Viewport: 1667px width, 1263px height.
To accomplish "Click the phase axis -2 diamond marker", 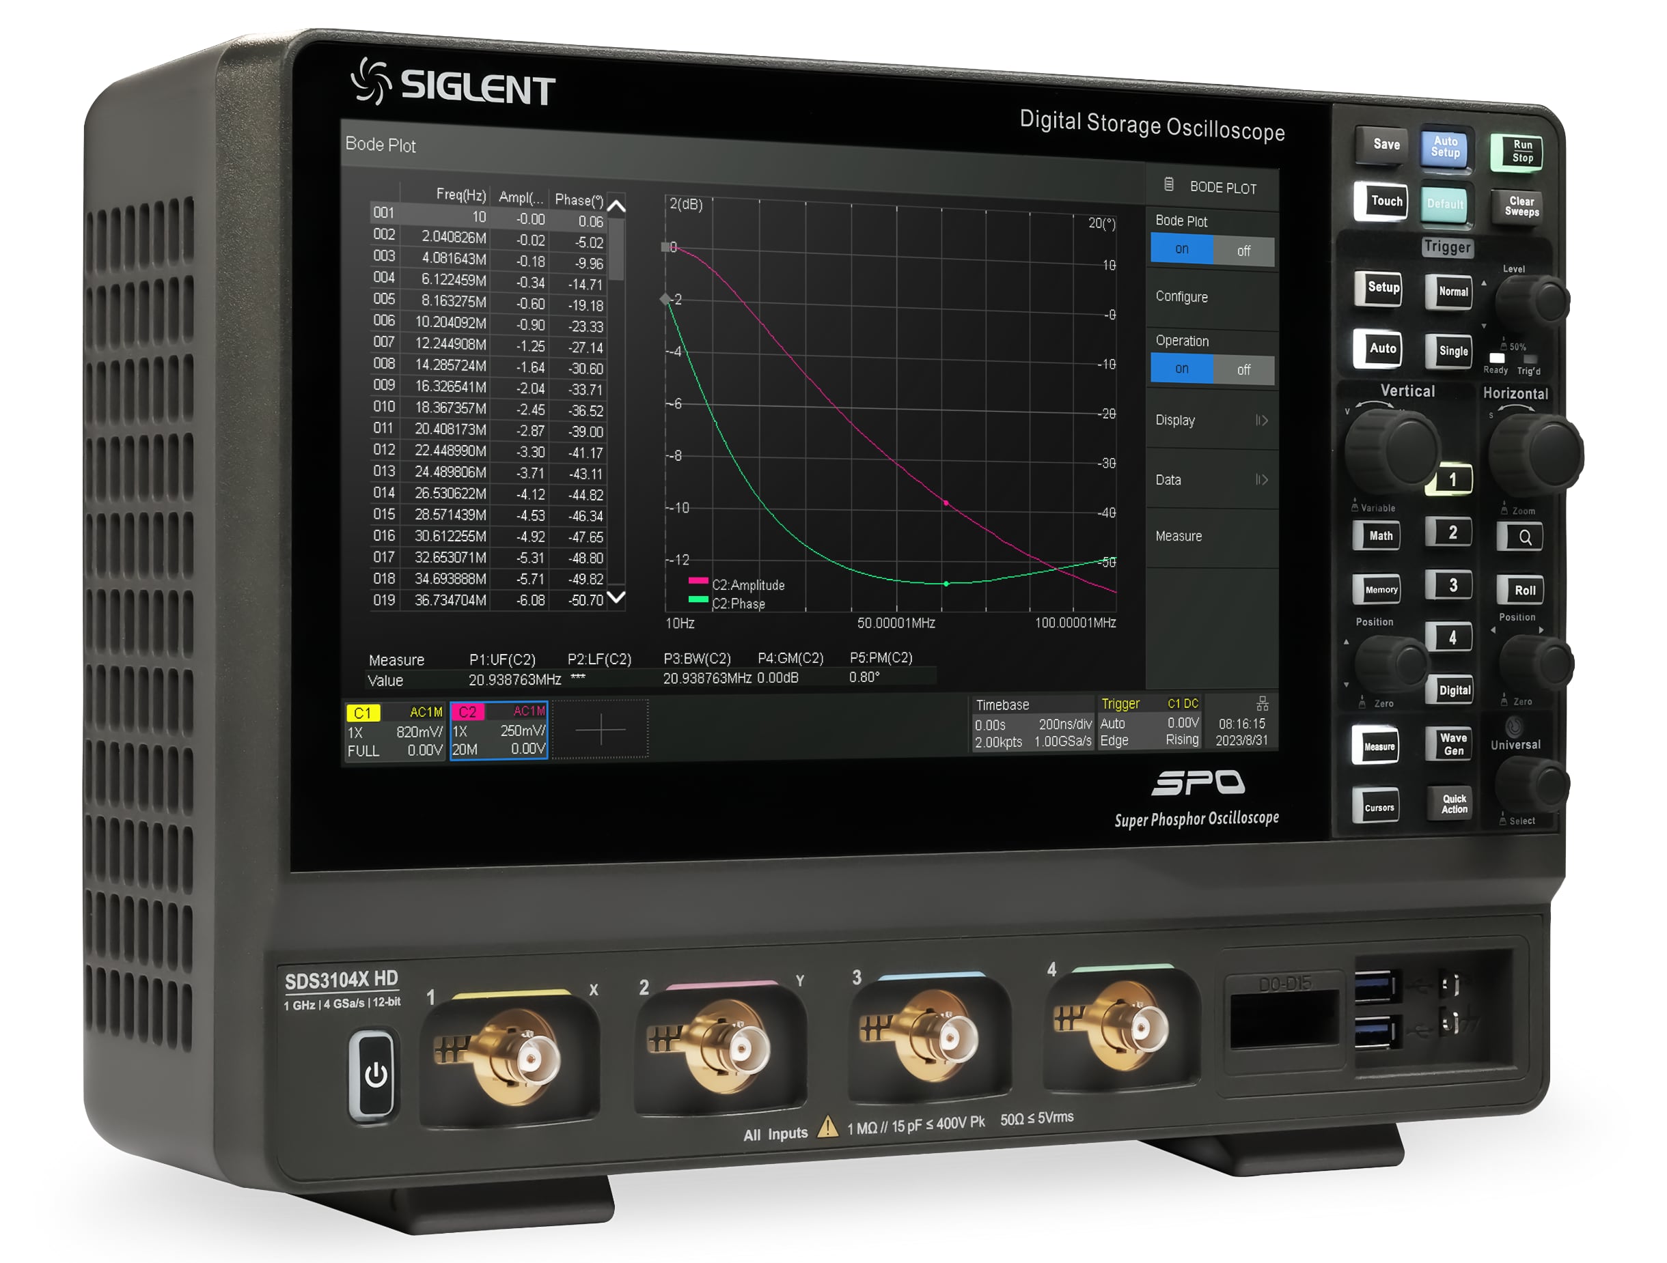I will click(x=665, y=299).
